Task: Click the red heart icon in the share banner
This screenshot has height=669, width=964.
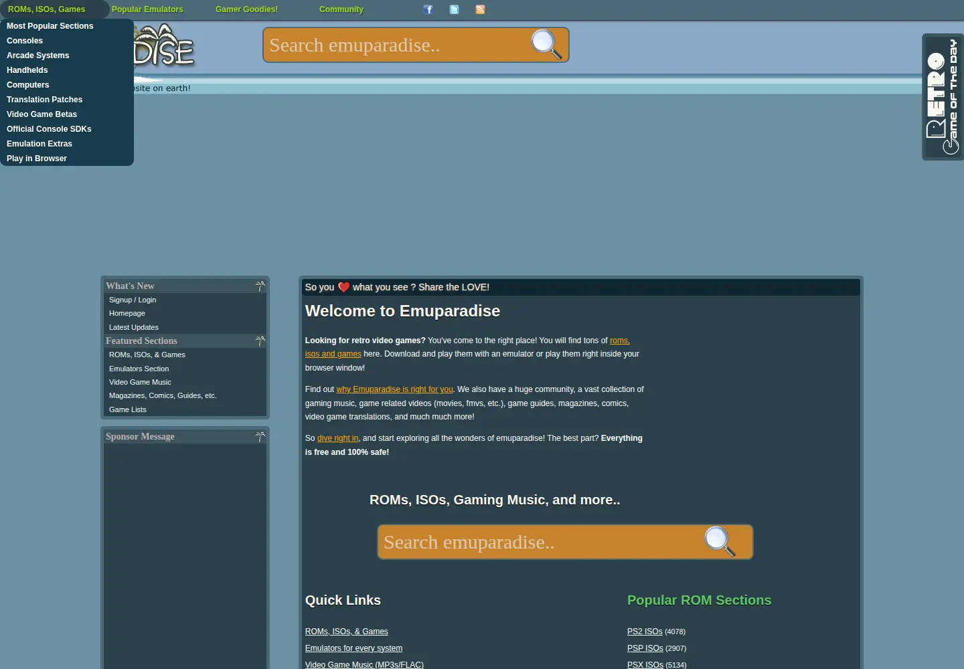Action: [x=343, y=287]
